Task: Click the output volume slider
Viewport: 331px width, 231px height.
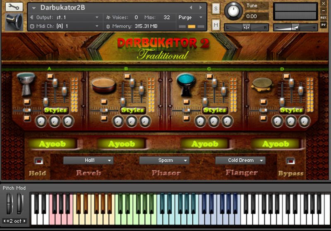Action: (x=295, y=27)
